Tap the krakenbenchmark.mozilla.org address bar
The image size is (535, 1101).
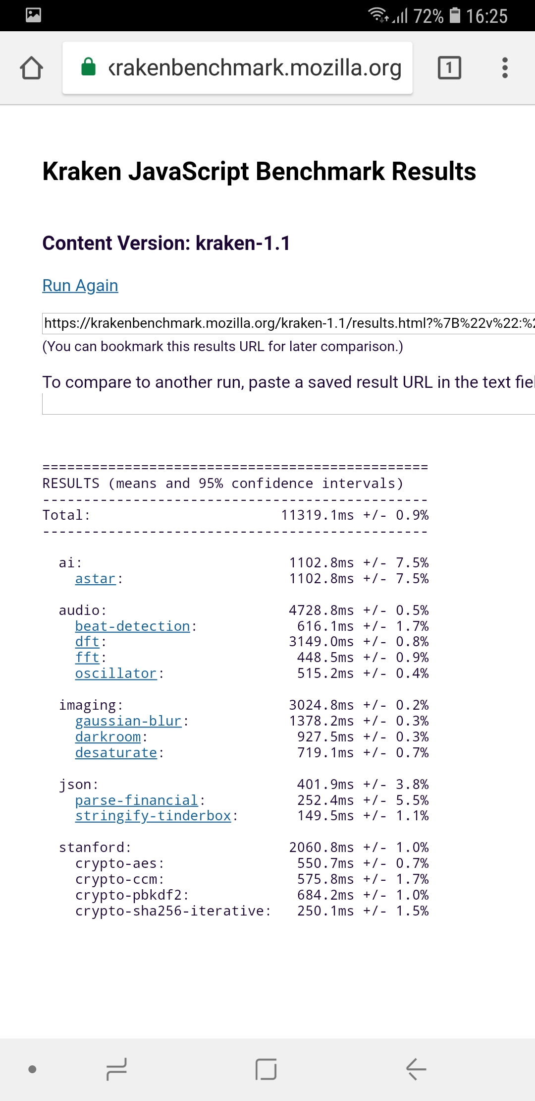(x=255, y=68)
